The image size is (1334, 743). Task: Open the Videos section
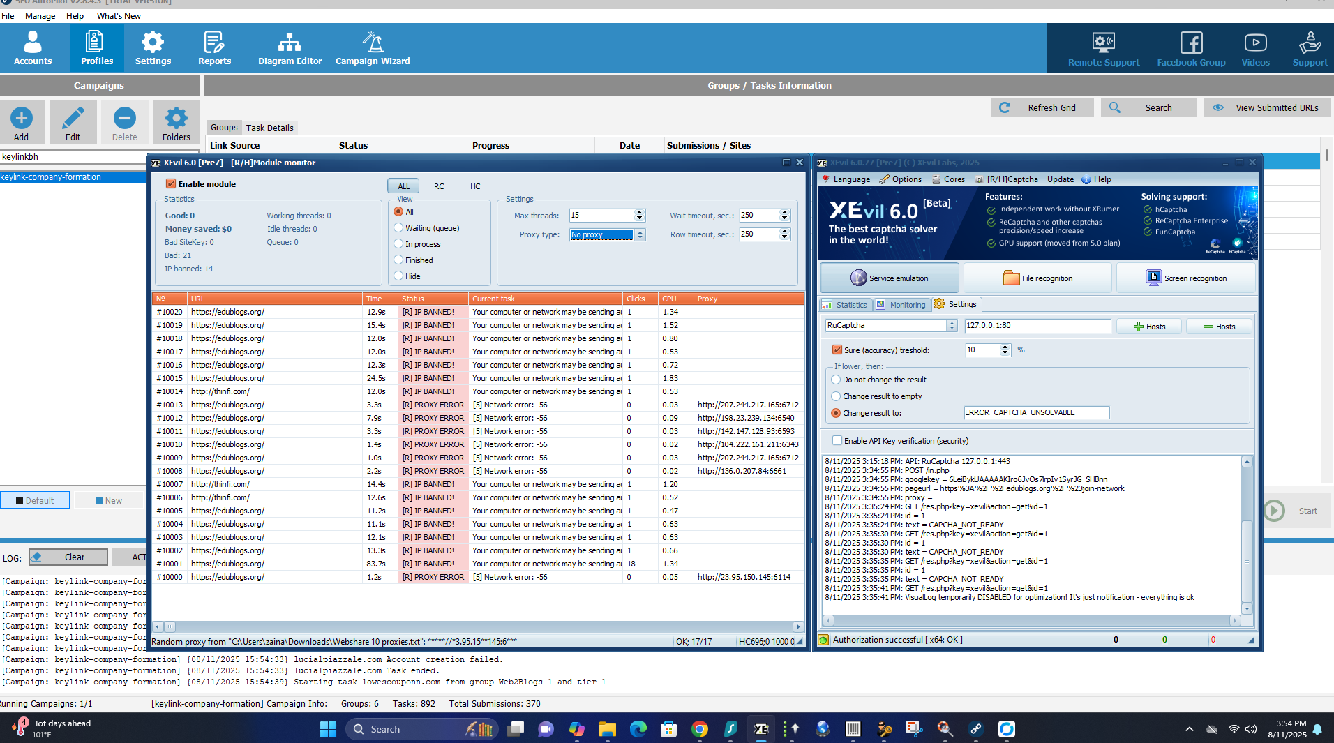pyautogui.click(x=1255, y=48)
